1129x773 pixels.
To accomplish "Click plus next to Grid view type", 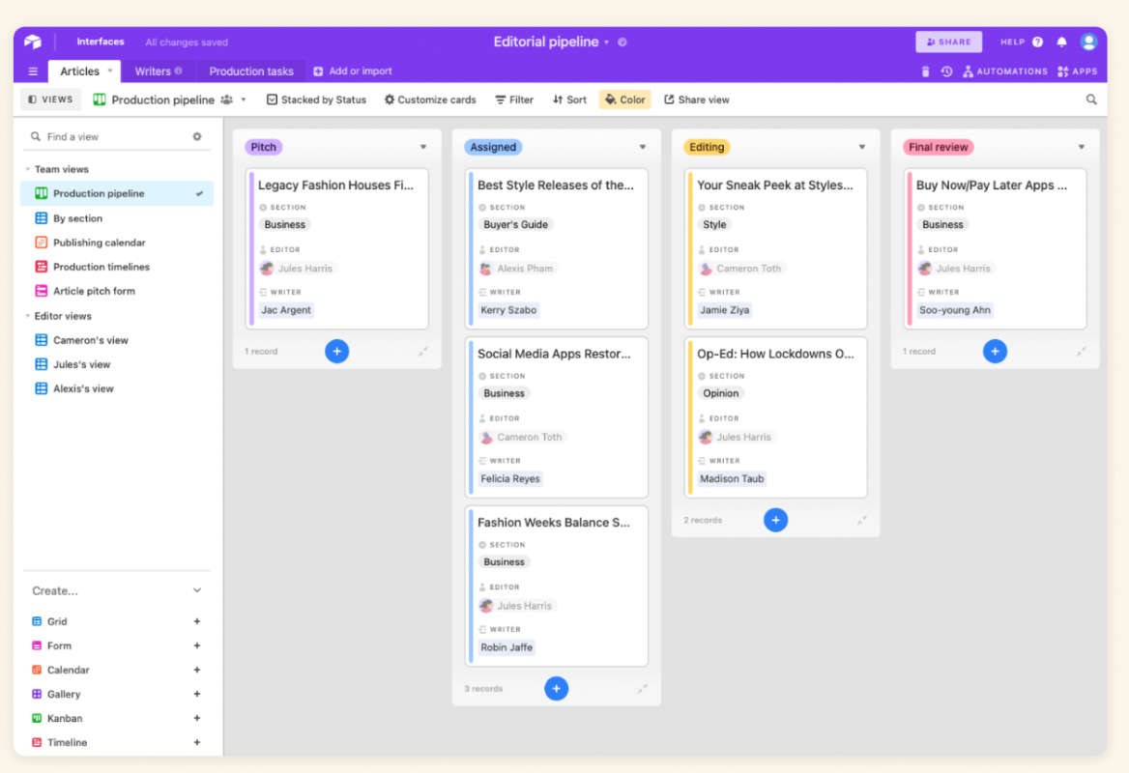I will 196,621.
